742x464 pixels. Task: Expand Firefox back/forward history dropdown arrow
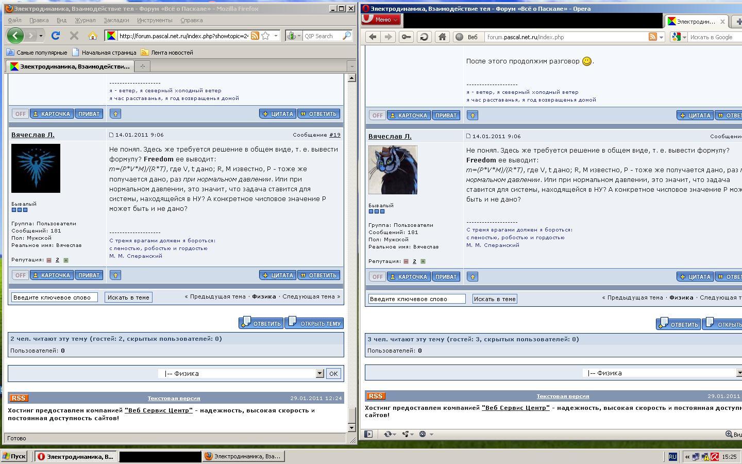point(41,36)
